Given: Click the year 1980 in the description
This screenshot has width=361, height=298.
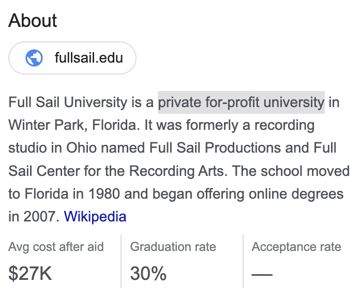Looking at the screenshot, I should tap(104, 194).
